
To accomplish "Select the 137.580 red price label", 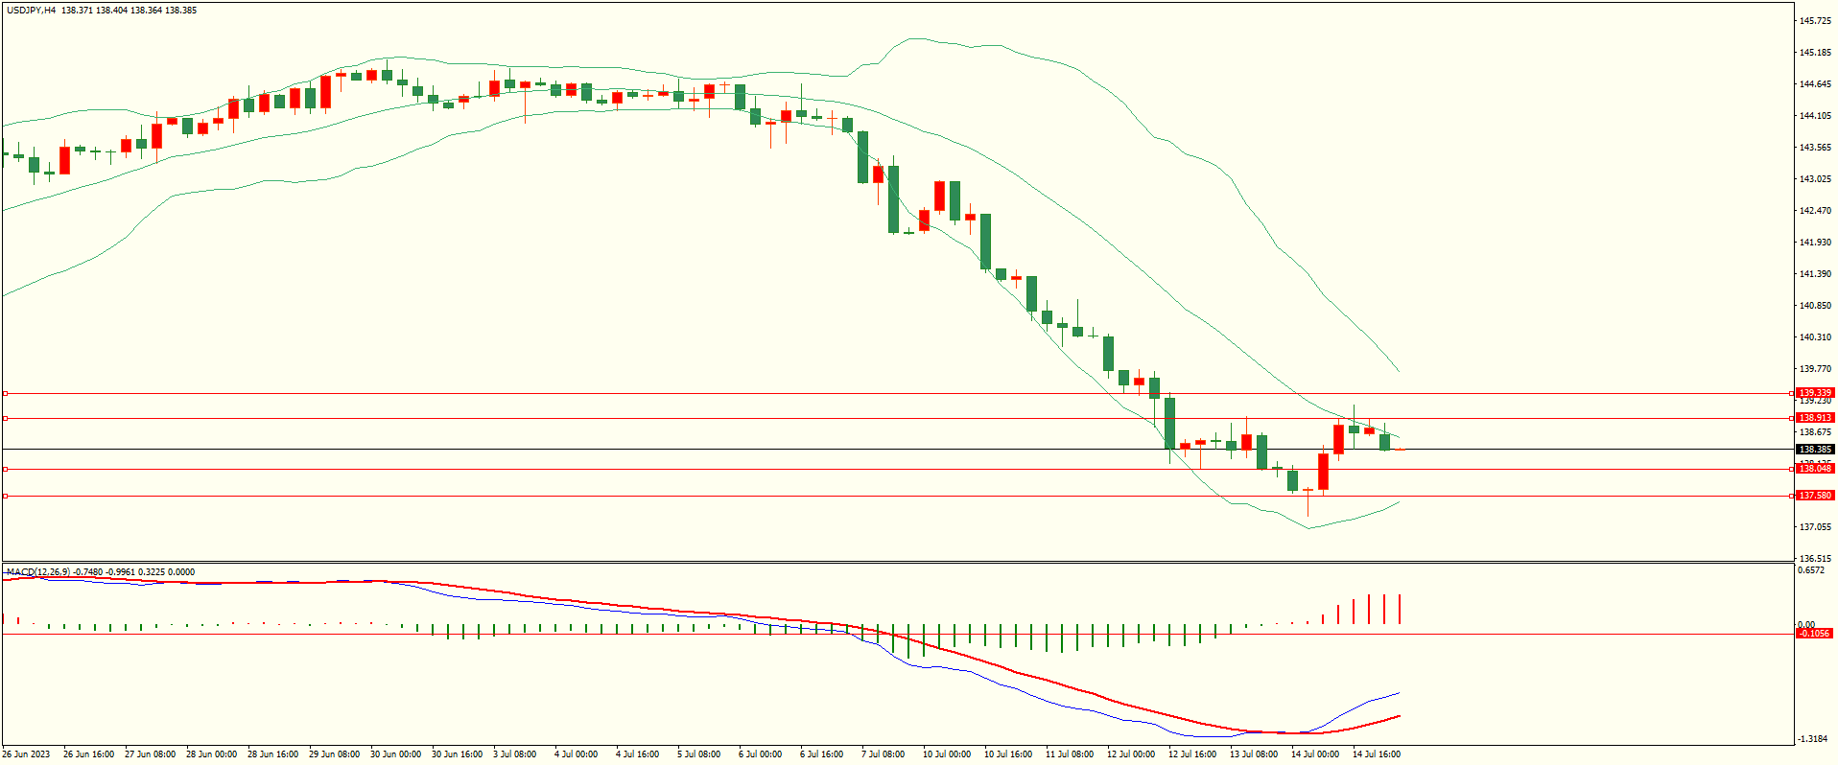I will point(1815,496).
